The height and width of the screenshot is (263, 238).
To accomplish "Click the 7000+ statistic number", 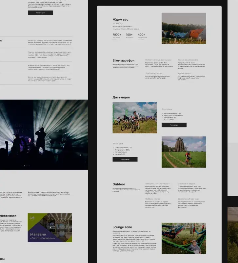I will tap(117, 35).
